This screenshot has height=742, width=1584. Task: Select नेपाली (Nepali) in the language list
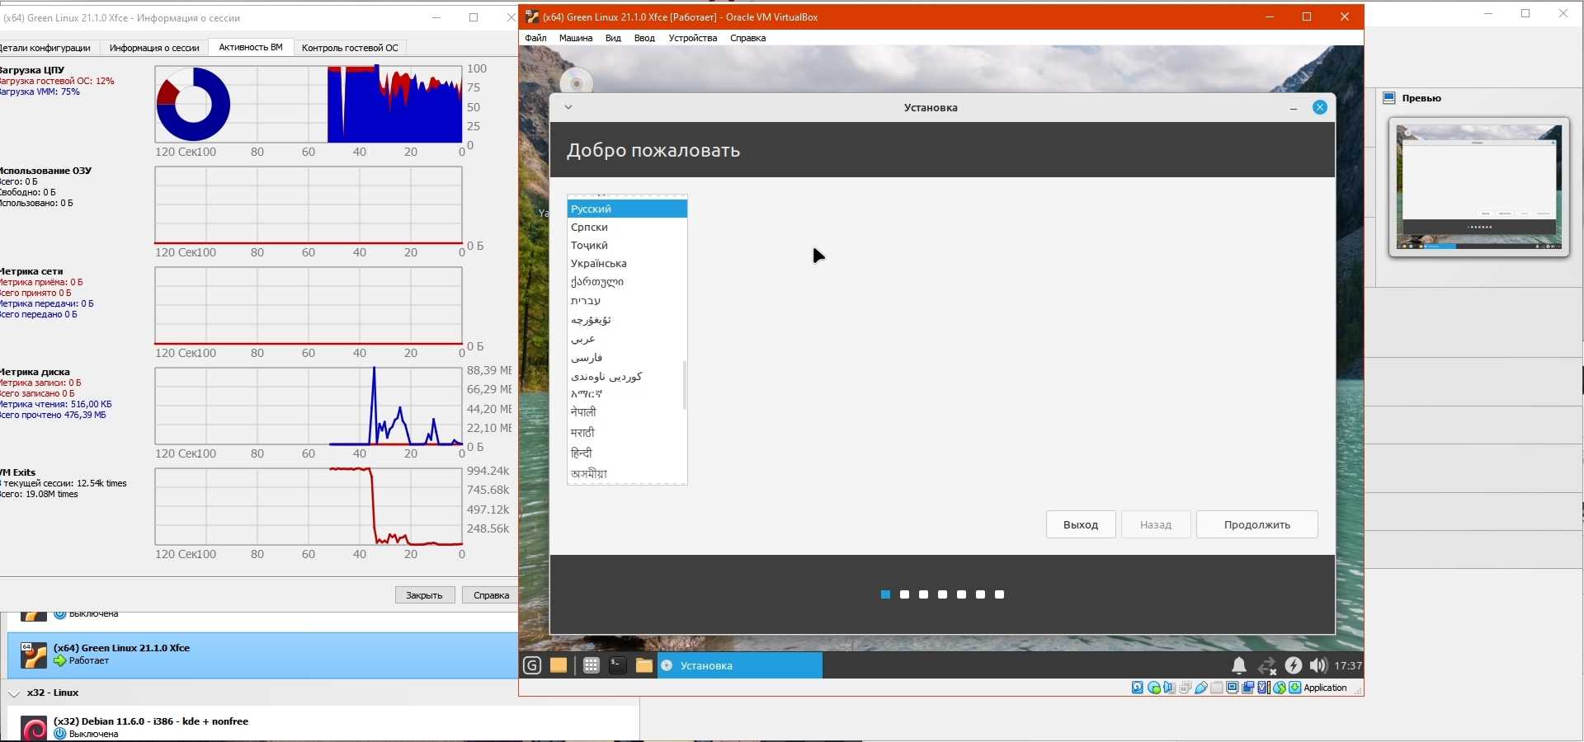627,411
